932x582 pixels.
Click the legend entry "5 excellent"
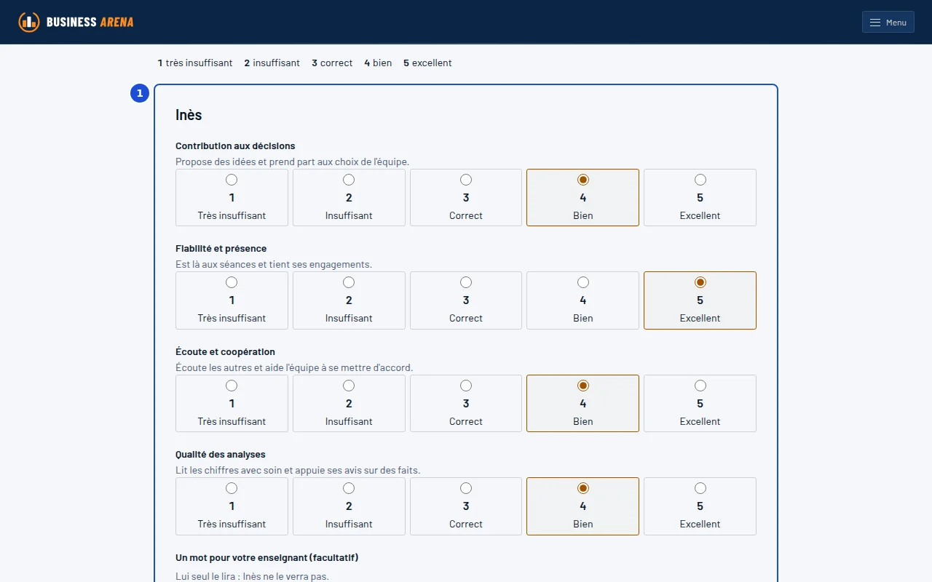pos(427,63)
